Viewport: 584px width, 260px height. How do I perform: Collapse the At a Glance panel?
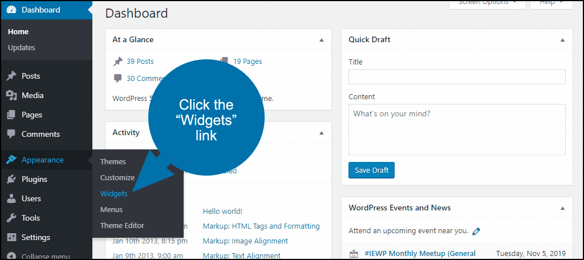[x=322, y=40]
